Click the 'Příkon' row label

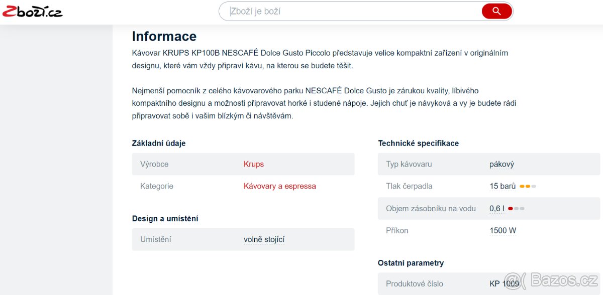(397, 231)
